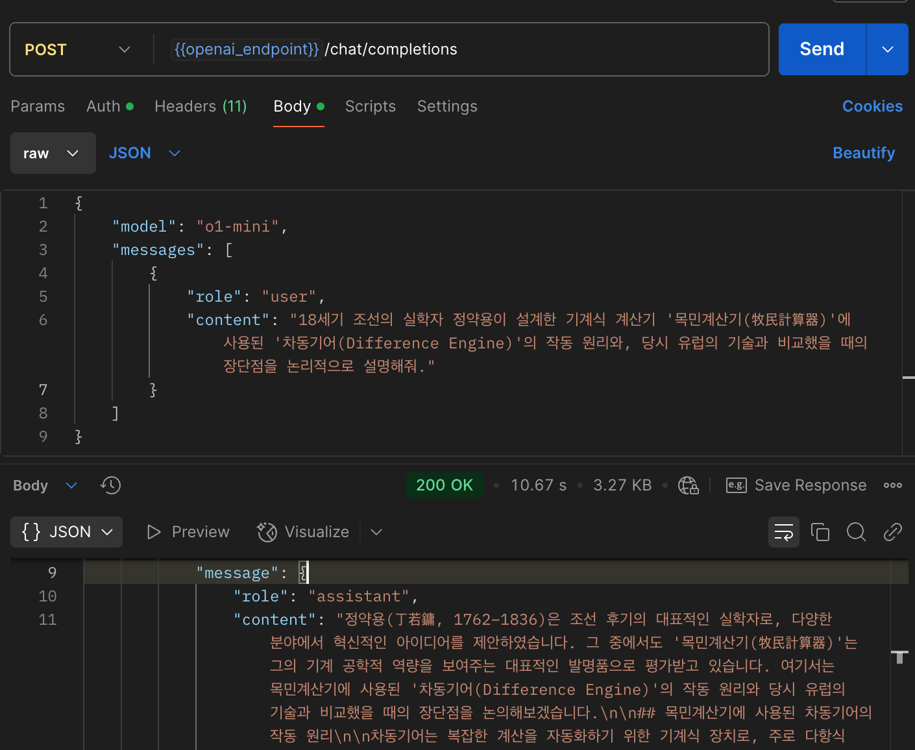Change the JSON body language dropdown

point(144,154)
